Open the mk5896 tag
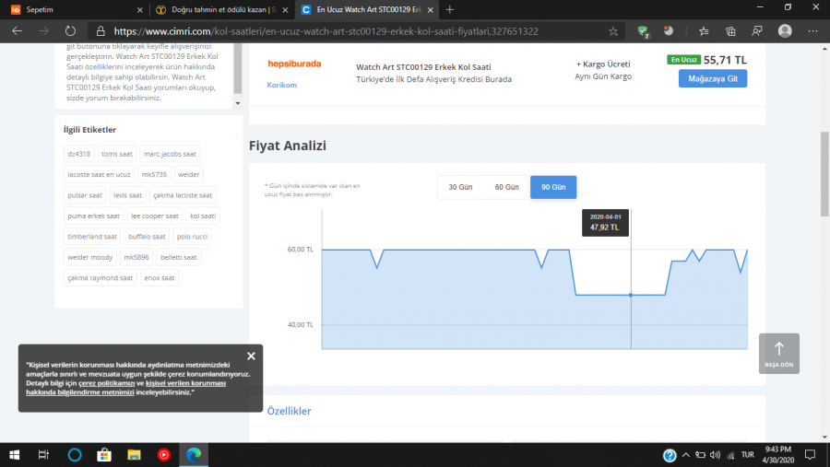This screenshot has width=830, height=467. [x=136, y=257]
